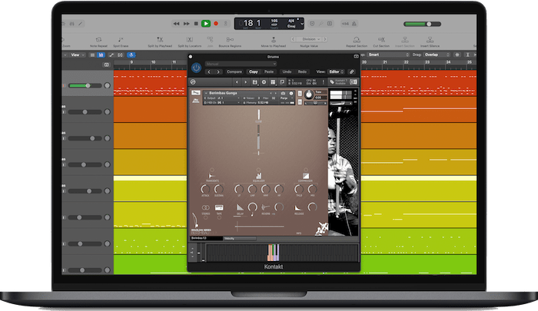Select the Equalizer effect icon
538x311 pixels.
[x=259, y=177]
